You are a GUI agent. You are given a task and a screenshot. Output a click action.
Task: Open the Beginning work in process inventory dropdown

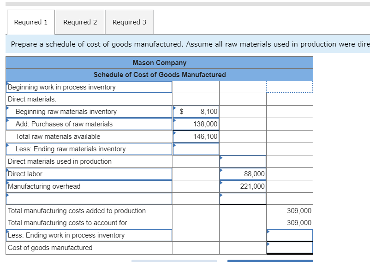(90, 87)
